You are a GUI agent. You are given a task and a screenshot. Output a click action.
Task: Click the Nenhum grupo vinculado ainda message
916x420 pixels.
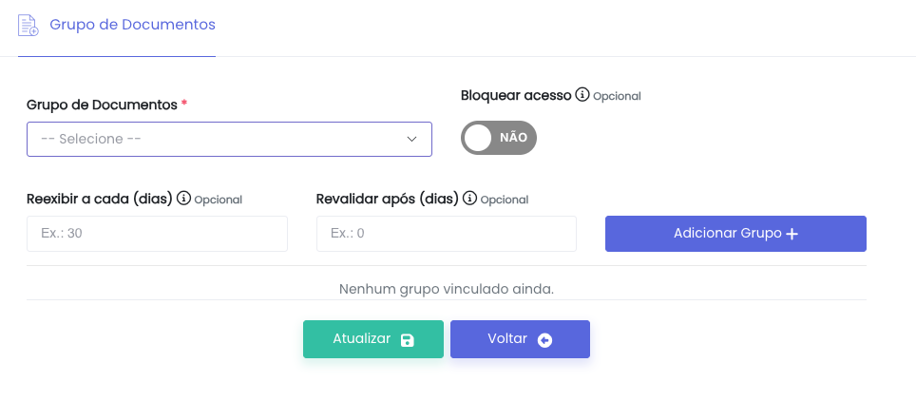446,288
